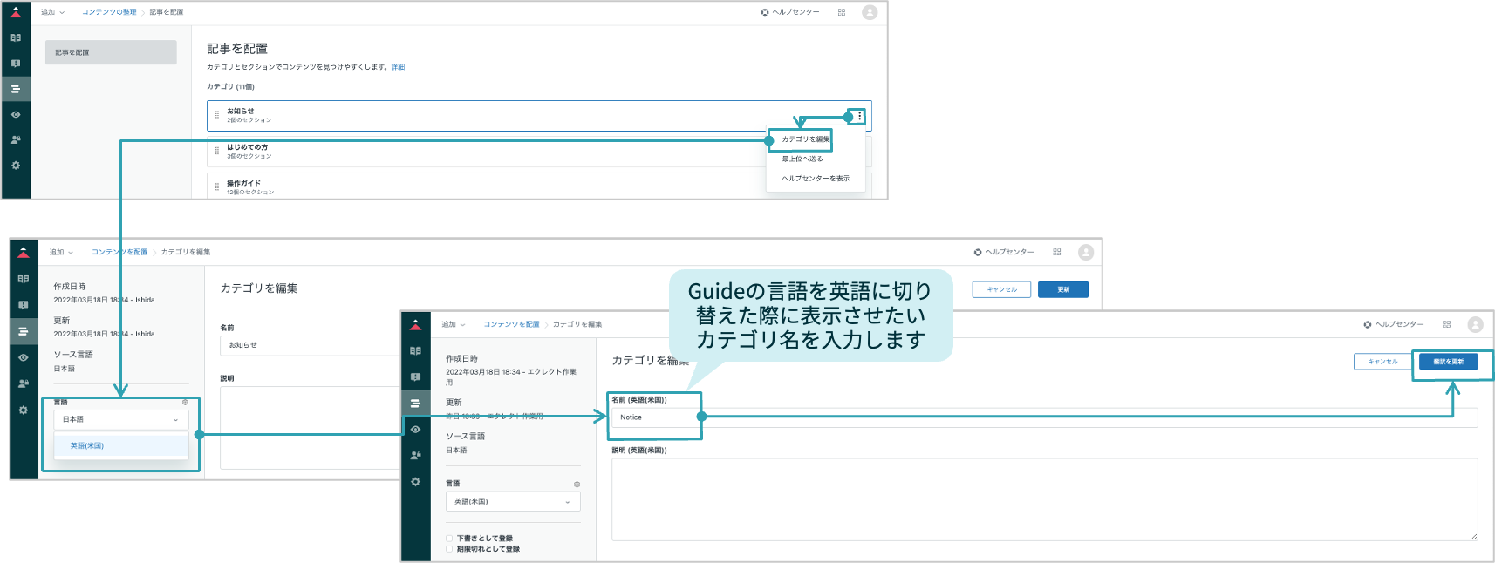Choose 最上位へ送る in the context menu
Image resolution: width=1495 pixels, height=563 pixels.
click(802, 159)
